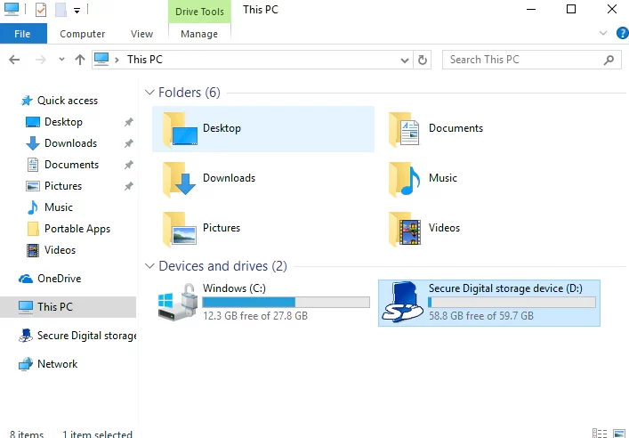
Task: Open the Manage ribbon tab
Action: coord(199,34)
